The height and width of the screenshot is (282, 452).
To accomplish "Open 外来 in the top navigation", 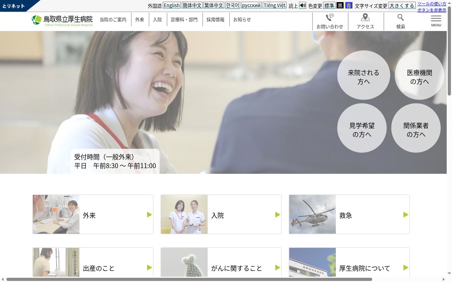I will [140, 20].
